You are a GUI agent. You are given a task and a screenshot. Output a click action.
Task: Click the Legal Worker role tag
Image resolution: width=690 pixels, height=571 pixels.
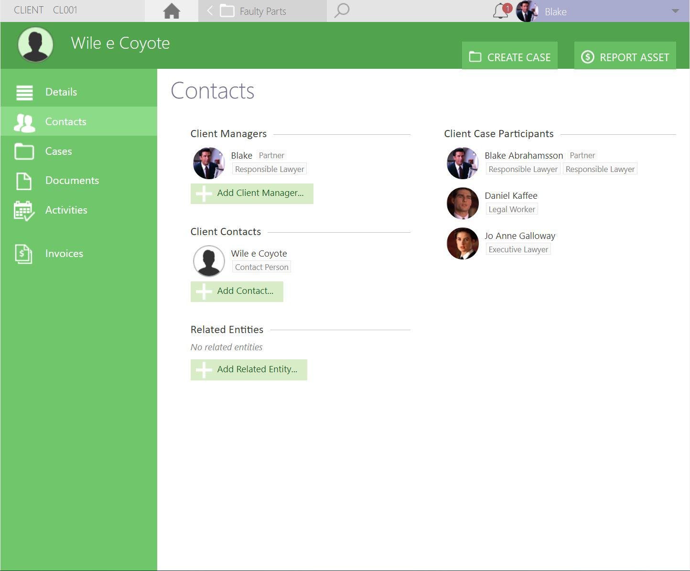tap(512, 209)
